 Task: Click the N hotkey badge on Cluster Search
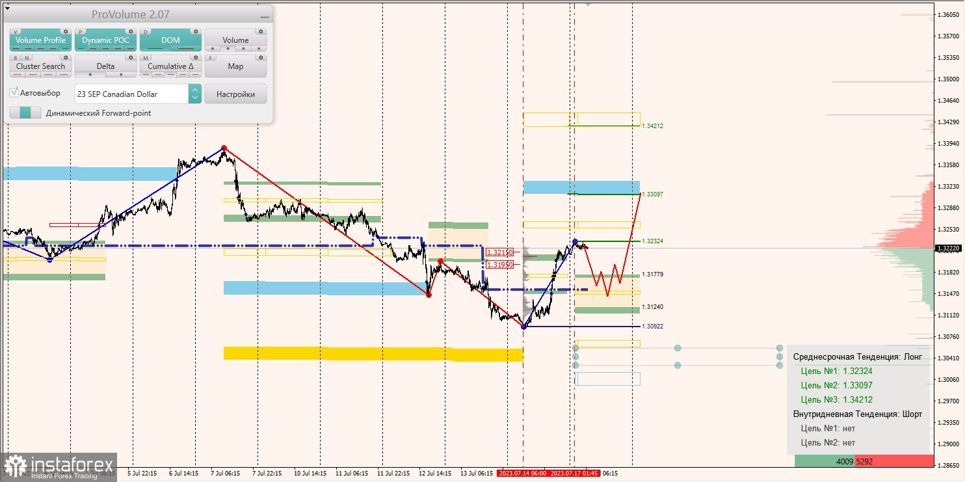point(25,57)
